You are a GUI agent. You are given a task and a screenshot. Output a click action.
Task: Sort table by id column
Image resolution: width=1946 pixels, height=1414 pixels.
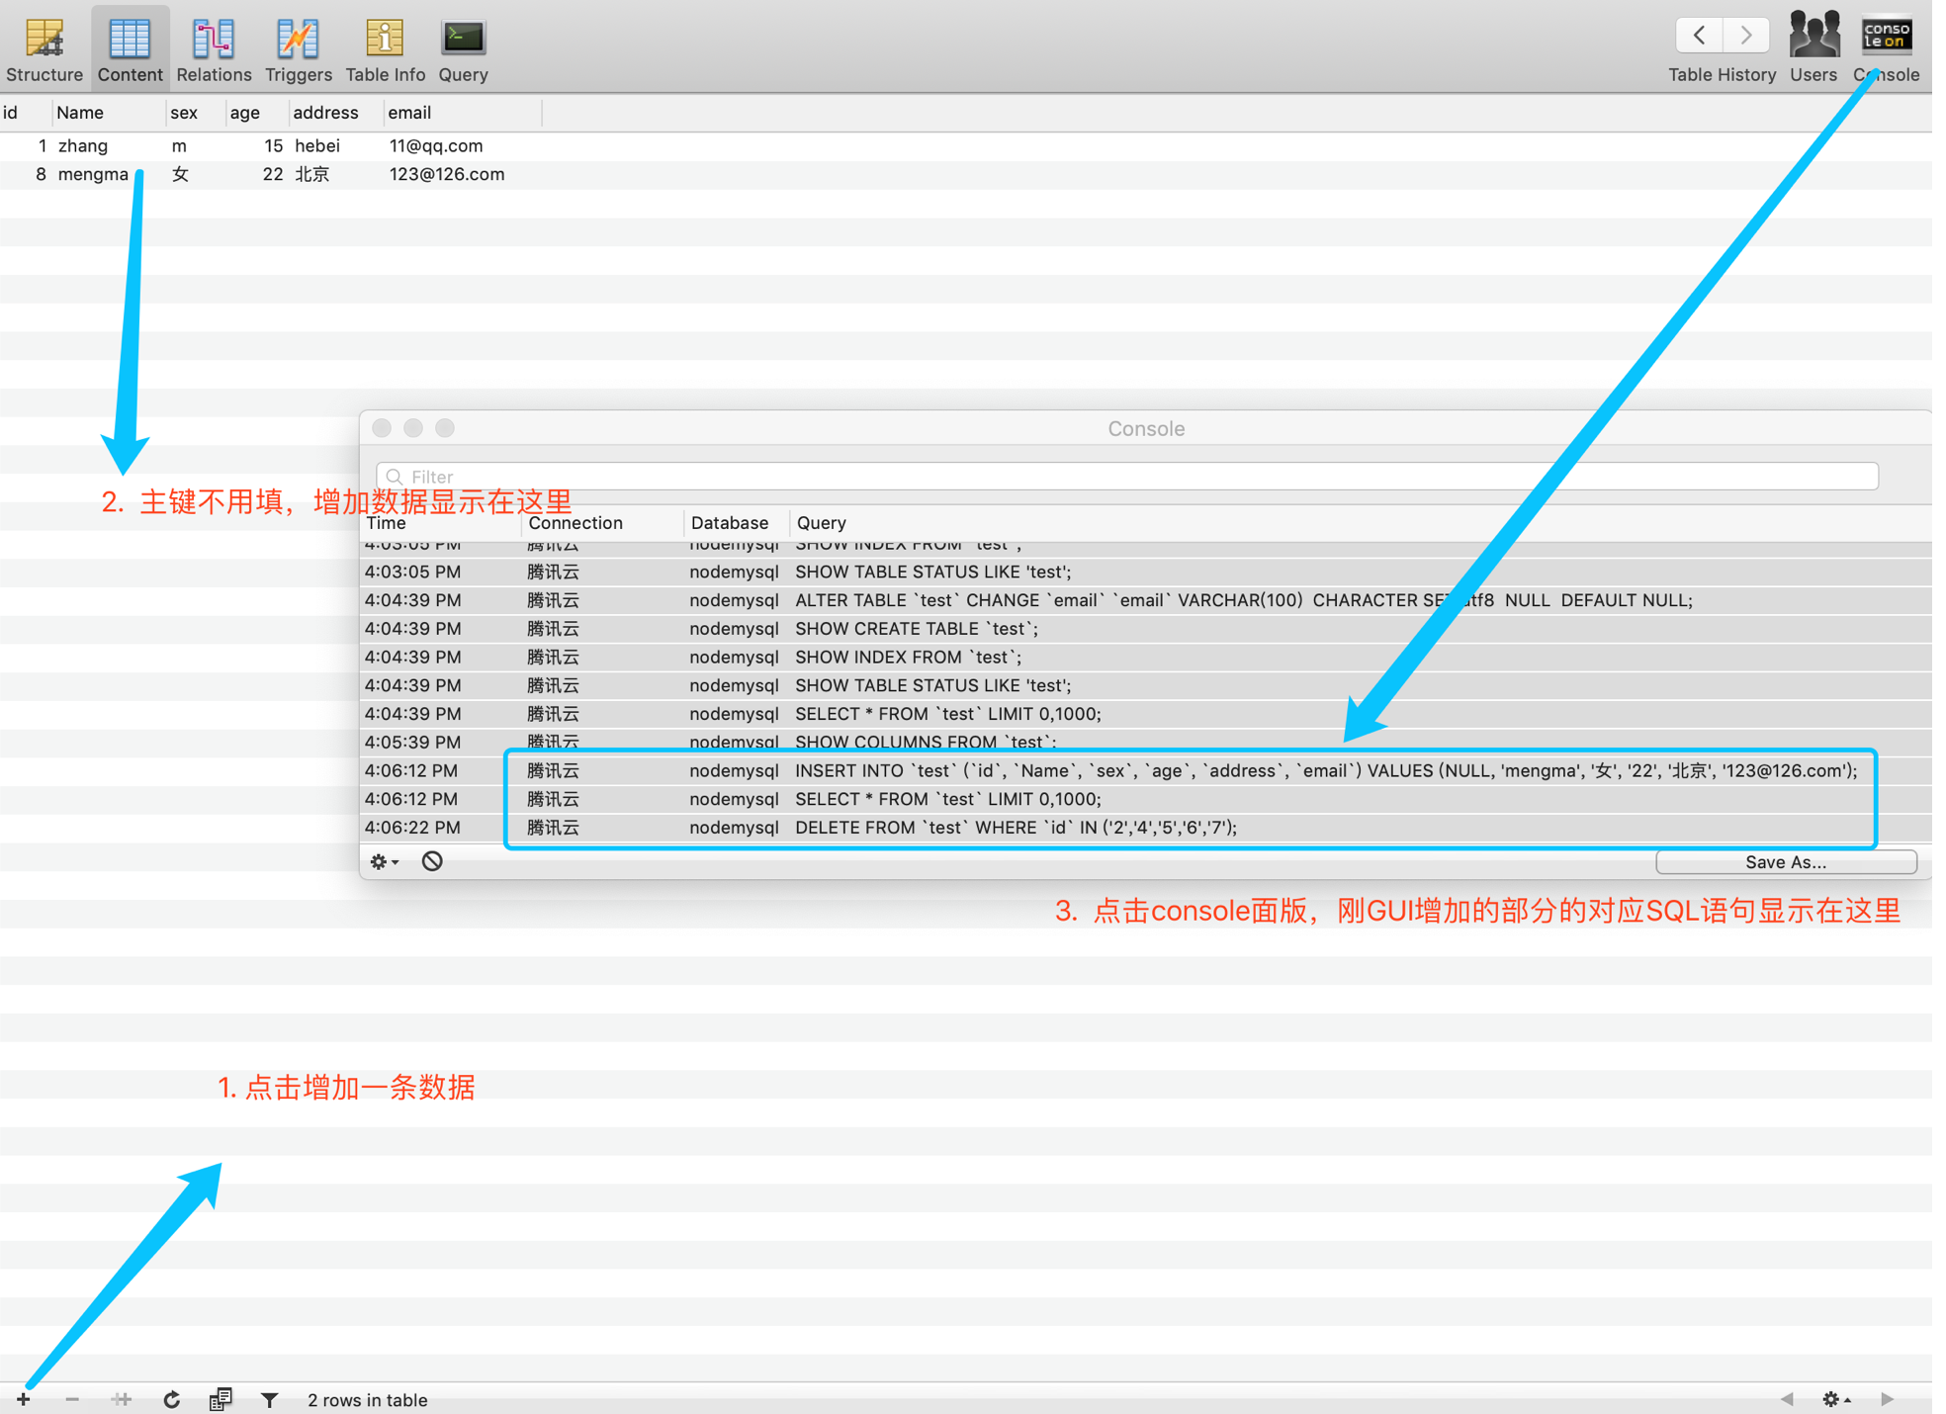point(25,113)
